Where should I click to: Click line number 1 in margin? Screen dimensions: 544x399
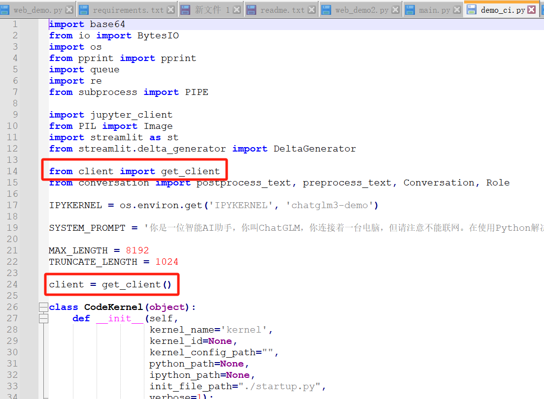click(15, 24)
